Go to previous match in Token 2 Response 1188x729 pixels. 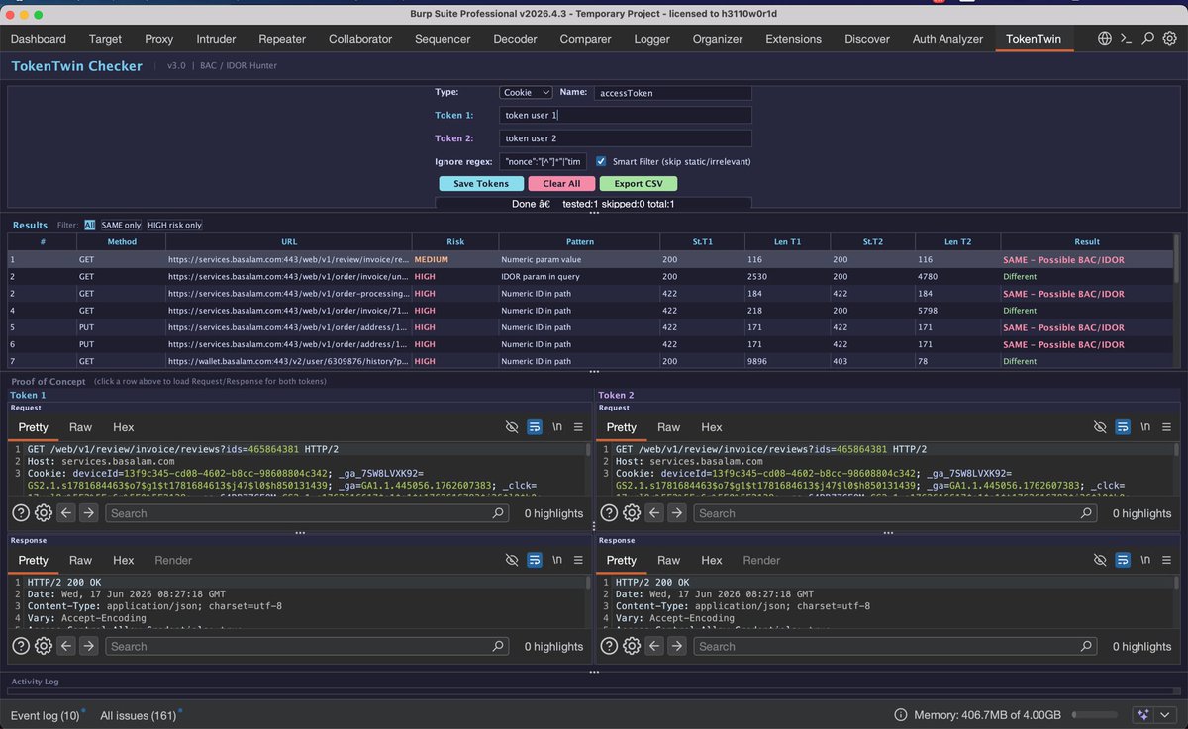[x=654, y=646]
